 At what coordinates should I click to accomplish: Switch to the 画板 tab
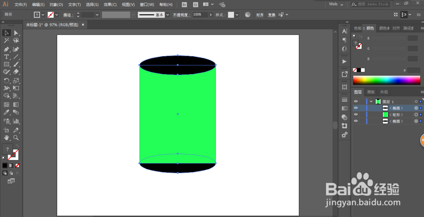click(x=371, y=92)
